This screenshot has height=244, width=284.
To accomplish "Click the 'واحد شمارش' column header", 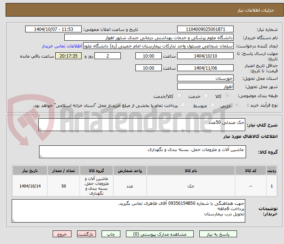I will (x=130, y=171).
